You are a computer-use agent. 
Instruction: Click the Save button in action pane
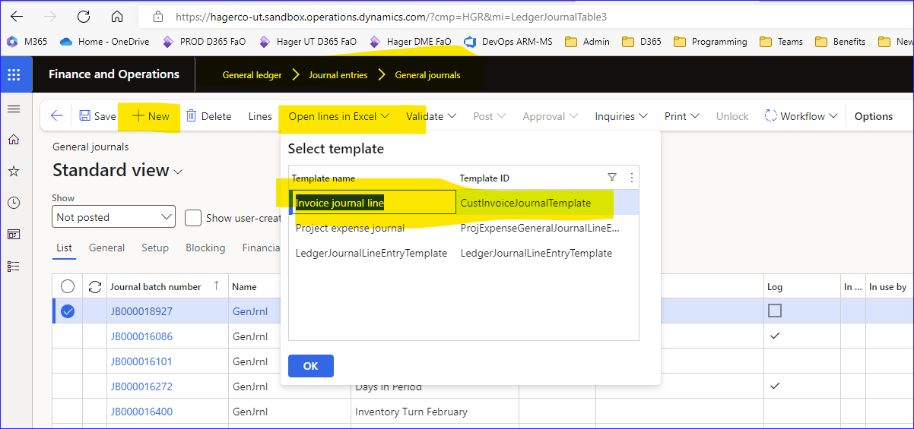[97, 116]
